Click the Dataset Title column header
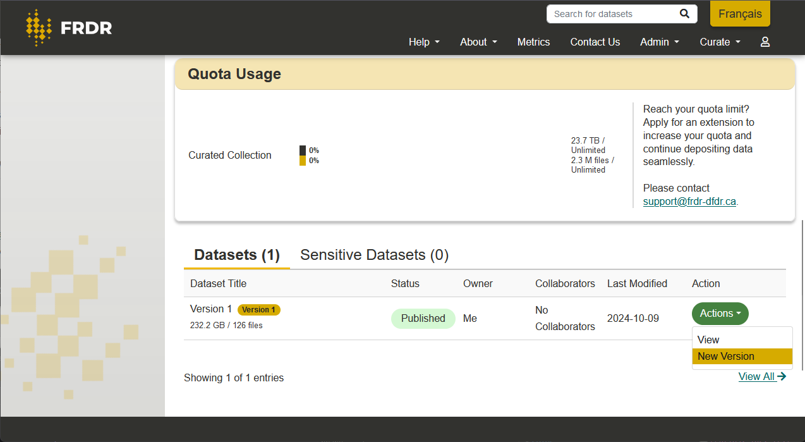805x442 pixels. pyautogui.click(x=218, y=283)
